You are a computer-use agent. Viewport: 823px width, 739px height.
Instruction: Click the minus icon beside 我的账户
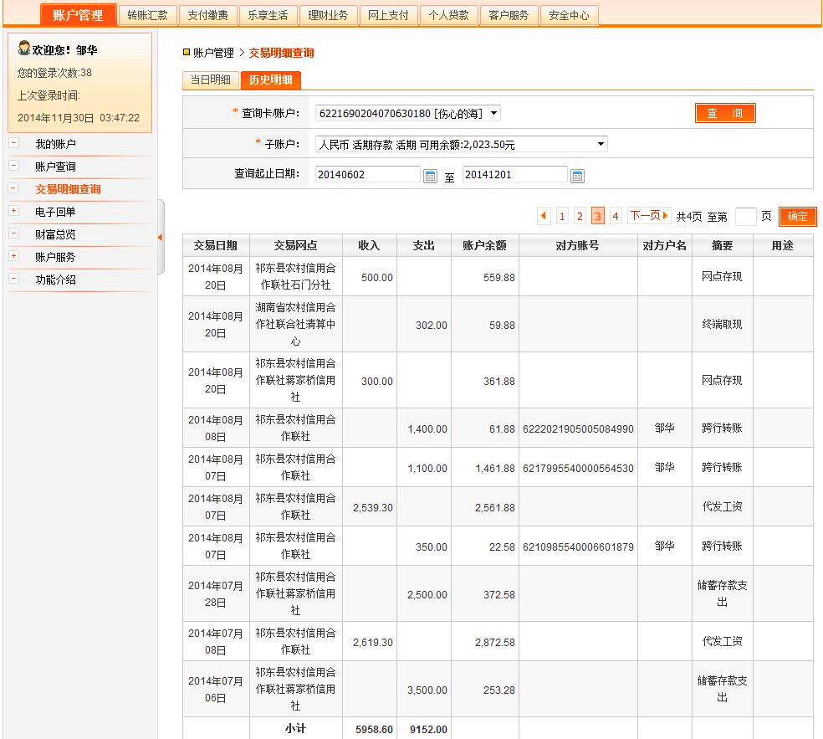[x=13, y=143]
